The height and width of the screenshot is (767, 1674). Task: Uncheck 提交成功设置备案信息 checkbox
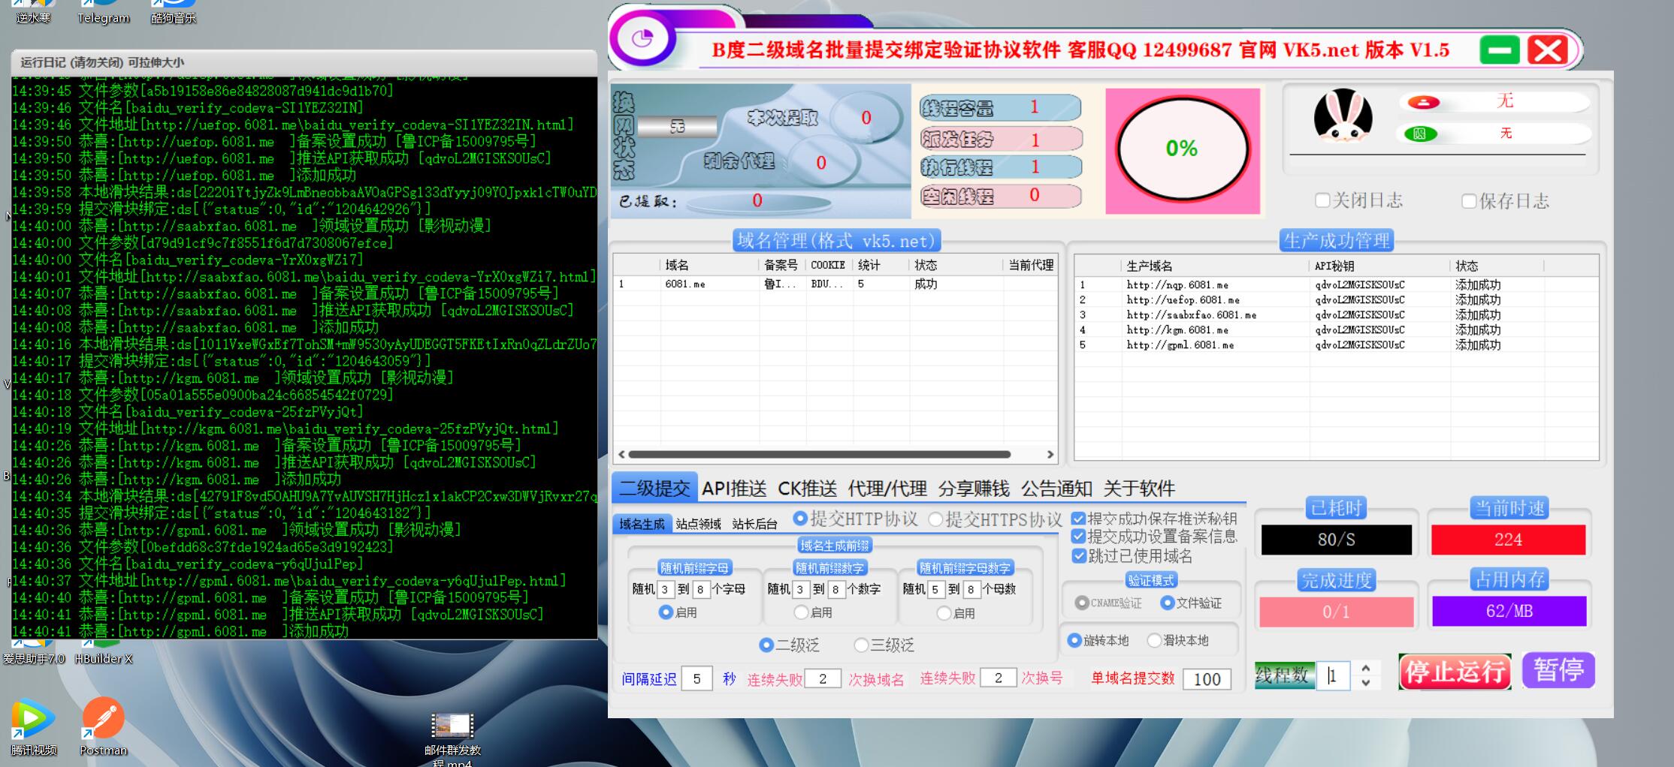(1079, 537)
